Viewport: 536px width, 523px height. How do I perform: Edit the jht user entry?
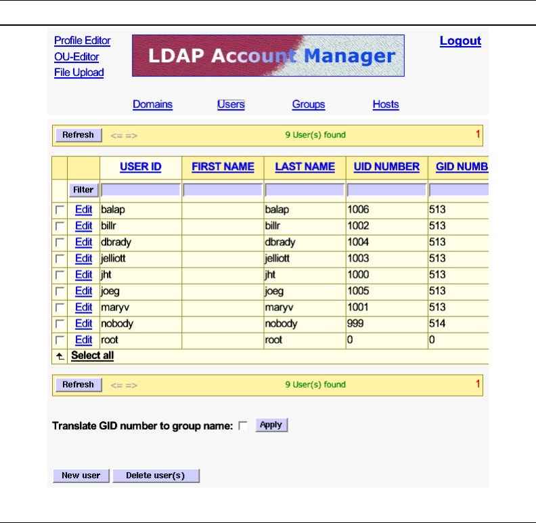84,274
